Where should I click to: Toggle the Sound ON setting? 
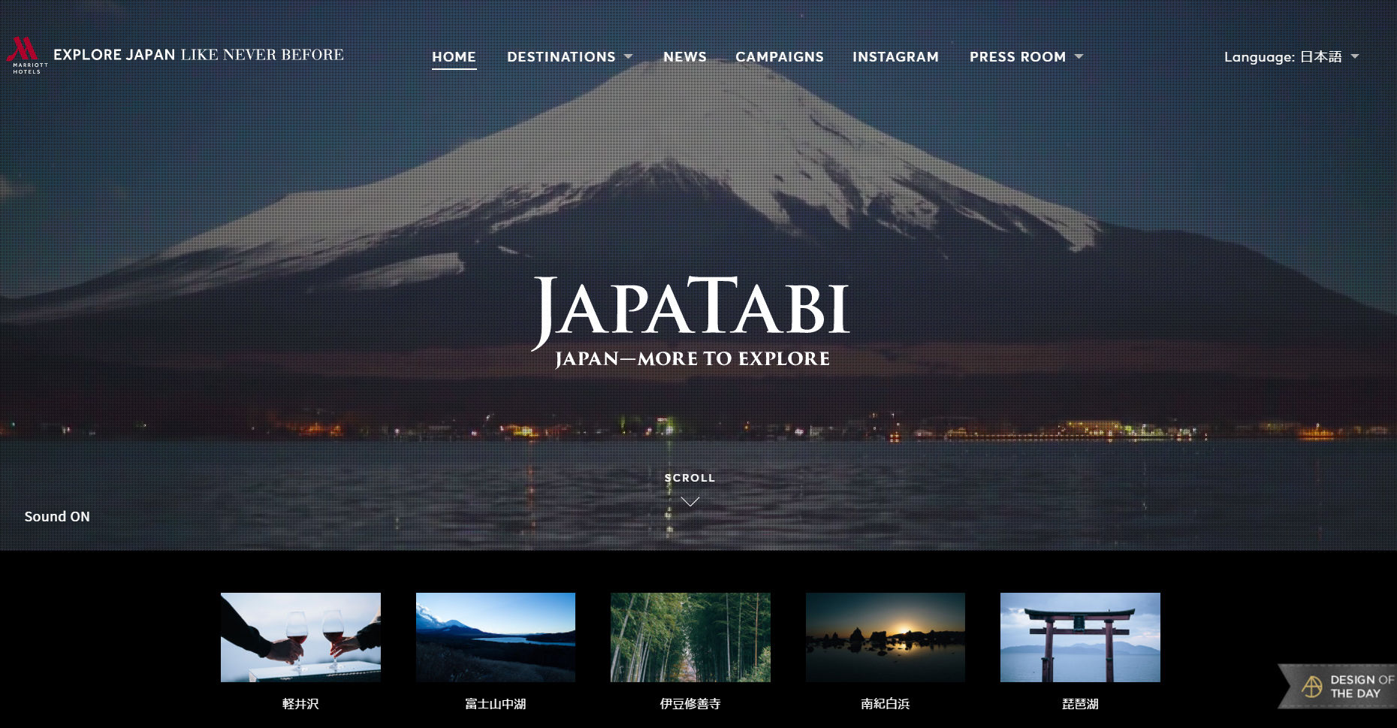pyautogui.click(x=57, y=516)
